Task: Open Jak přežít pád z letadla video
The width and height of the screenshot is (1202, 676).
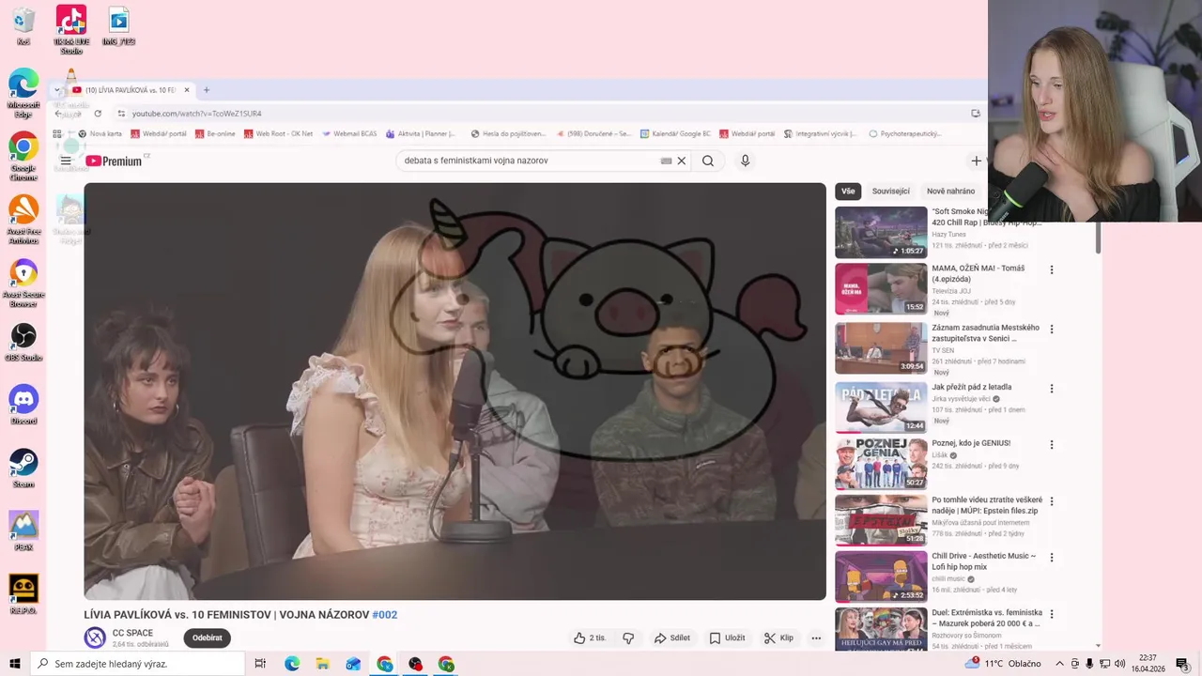Action: (881, 407)
